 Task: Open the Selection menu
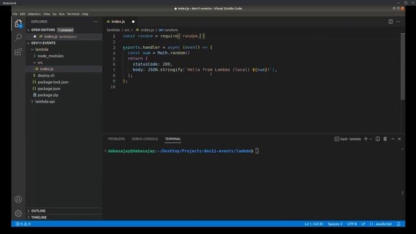tap(34, 14)
